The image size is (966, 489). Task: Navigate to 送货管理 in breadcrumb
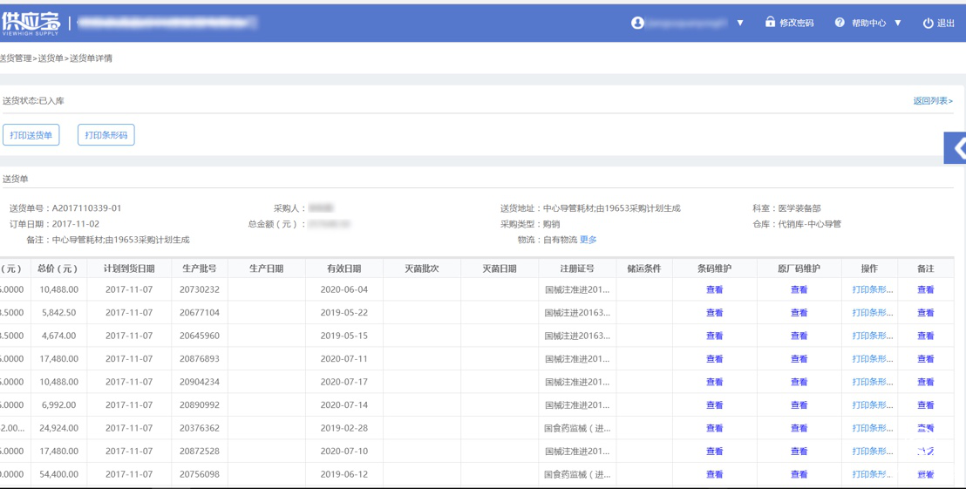coord(15,58)
